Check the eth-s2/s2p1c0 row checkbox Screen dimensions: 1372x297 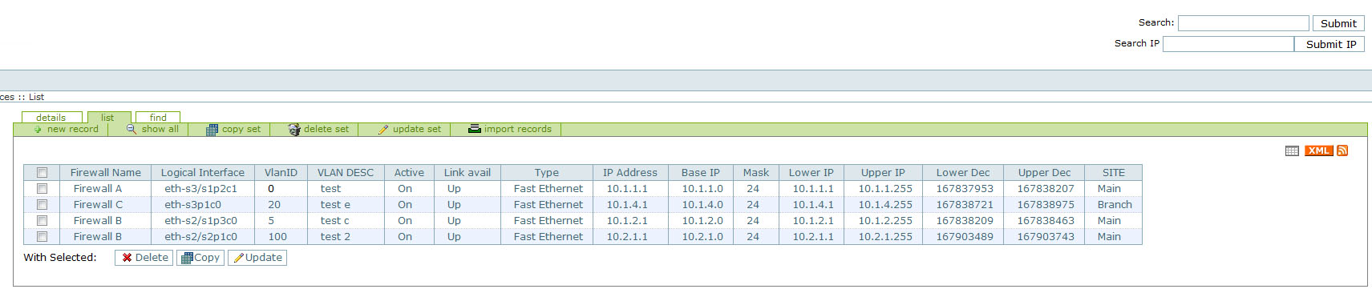(x=42, y=237)
